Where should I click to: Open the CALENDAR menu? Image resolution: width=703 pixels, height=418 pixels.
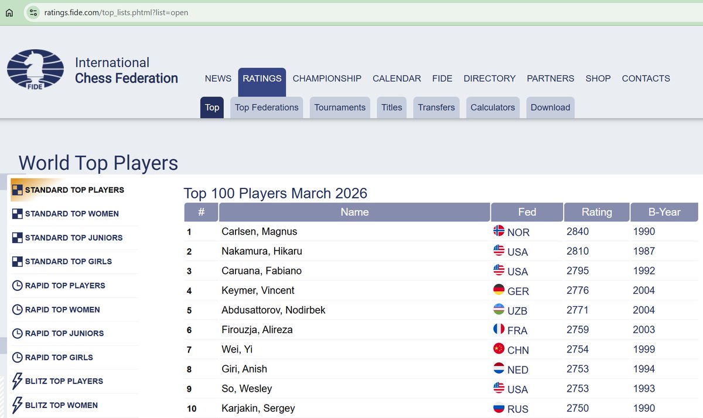coord(397,78)
